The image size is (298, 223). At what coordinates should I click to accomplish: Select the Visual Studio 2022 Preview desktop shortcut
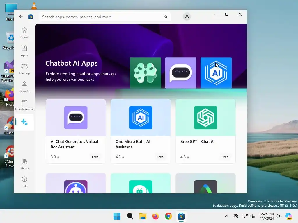point(8,71)
